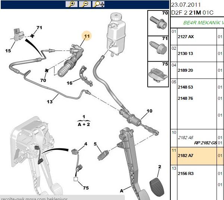Select callout number 13 on pipe
Viewport: 224px width, 200px height.
pos(50,102)
